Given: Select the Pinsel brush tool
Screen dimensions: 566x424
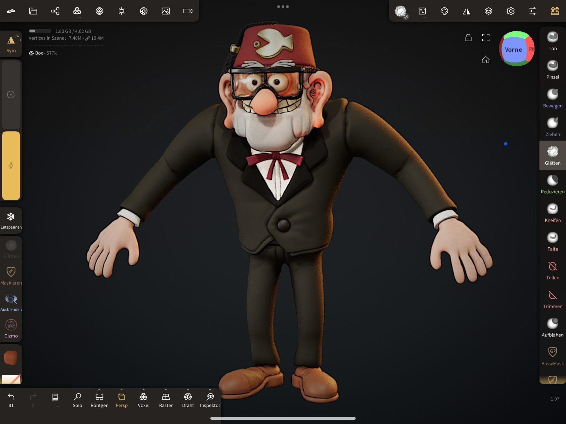Looking at the screenshot, I should pyautogui.click(x=552, y=70).
